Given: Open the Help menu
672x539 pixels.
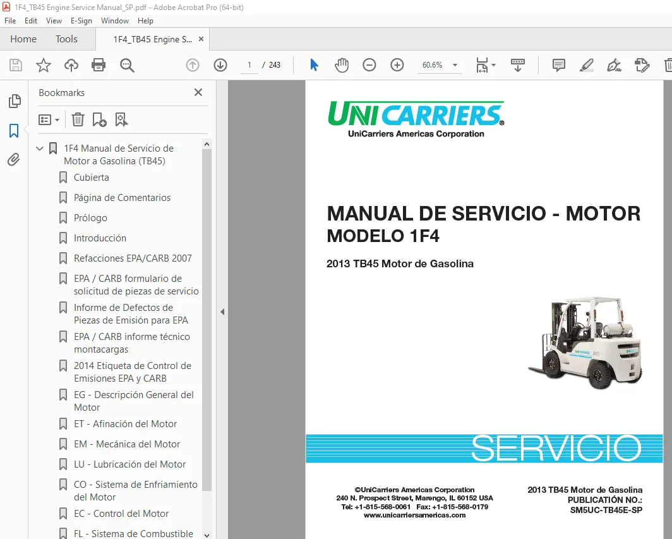Looking at the screenshot, I should click(145, 21).
